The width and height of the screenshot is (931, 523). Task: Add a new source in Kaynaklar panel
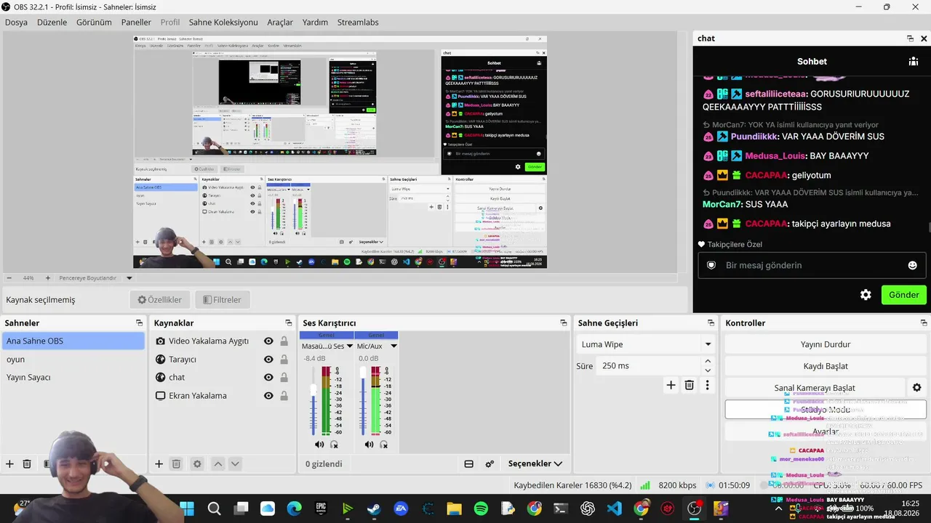[159, 463]
